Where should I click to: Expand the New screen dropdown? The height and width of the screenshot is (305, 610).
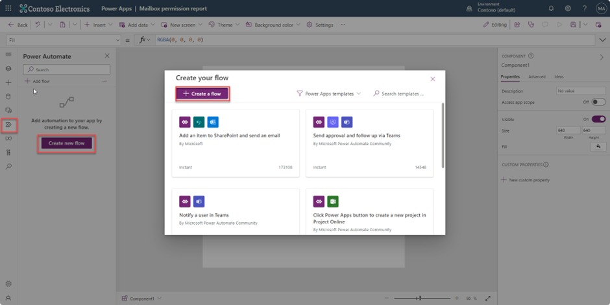(201, 25)
